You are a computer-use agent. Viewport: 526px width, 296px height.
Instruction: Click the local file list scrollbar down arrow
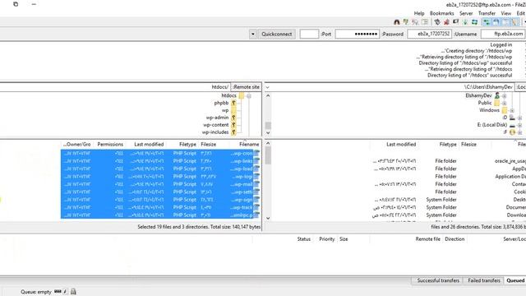268,218
